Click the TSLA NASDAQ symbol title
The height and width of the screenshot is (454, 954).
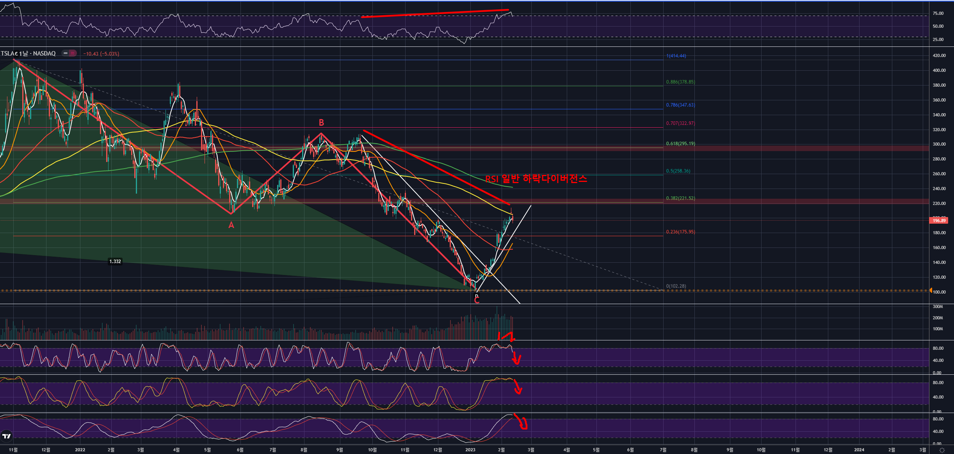[28, 53]
